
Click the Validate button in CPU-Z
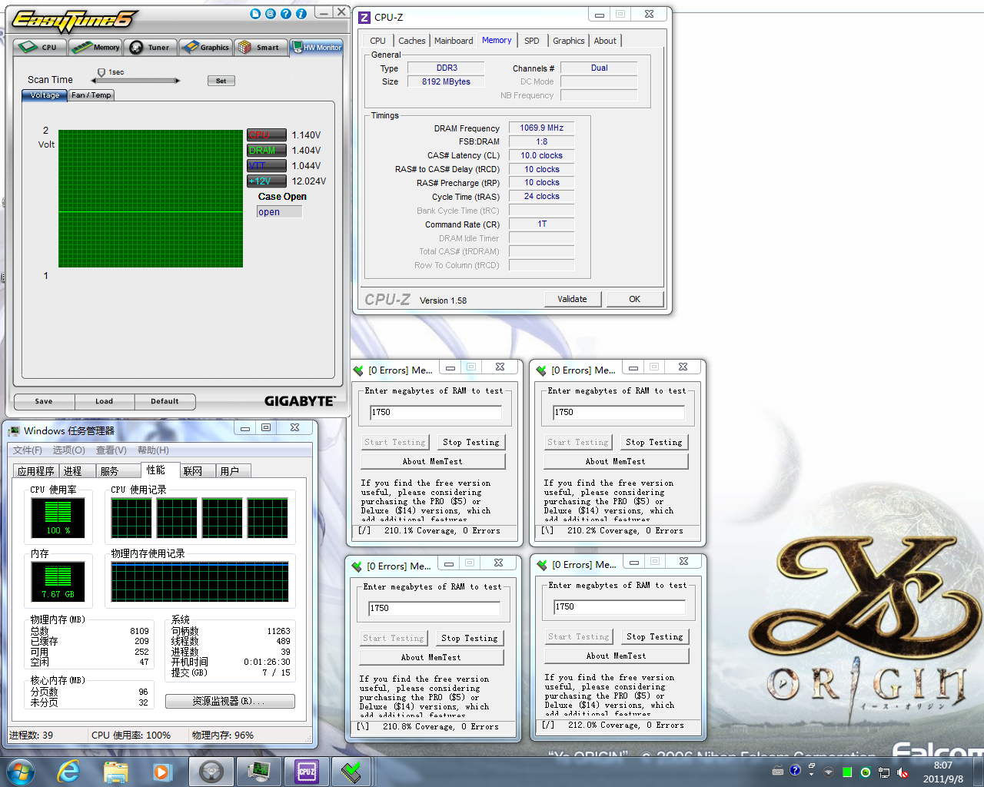(x=572, y=299)
